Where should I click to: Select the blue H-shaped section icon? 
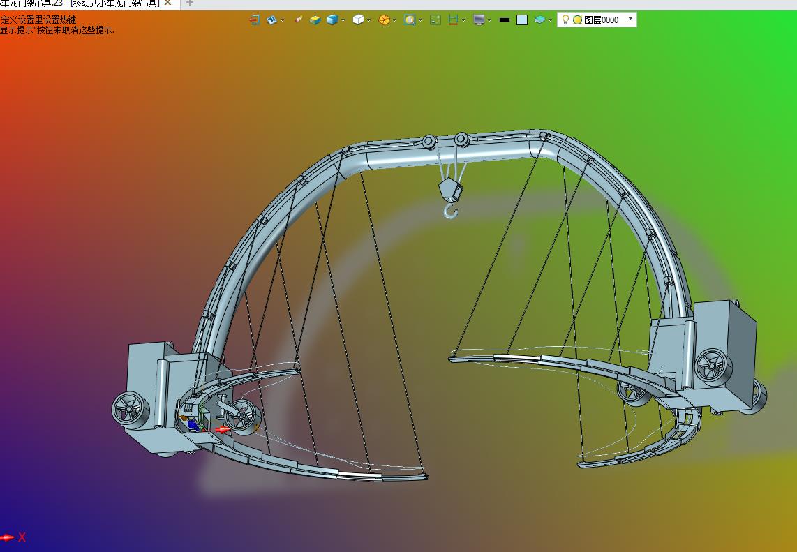coord(454,20)
